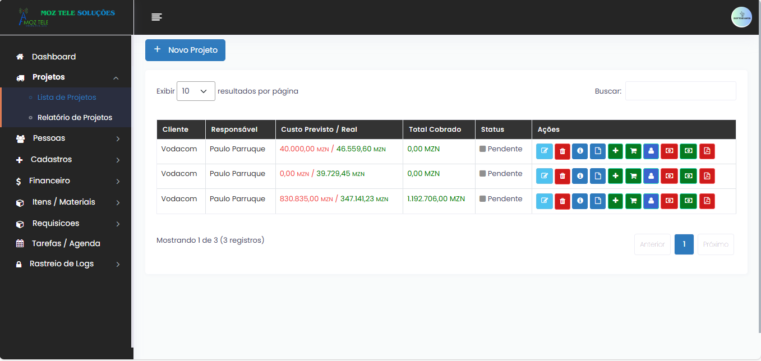Click the green plus icon on row one
Screen dimensions: 761x361
(x=615, y=151)
